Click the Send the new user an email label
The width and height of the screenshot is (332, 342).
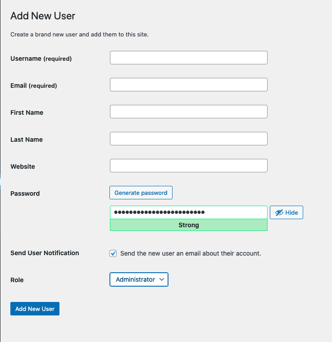click(x=191, y=253)
